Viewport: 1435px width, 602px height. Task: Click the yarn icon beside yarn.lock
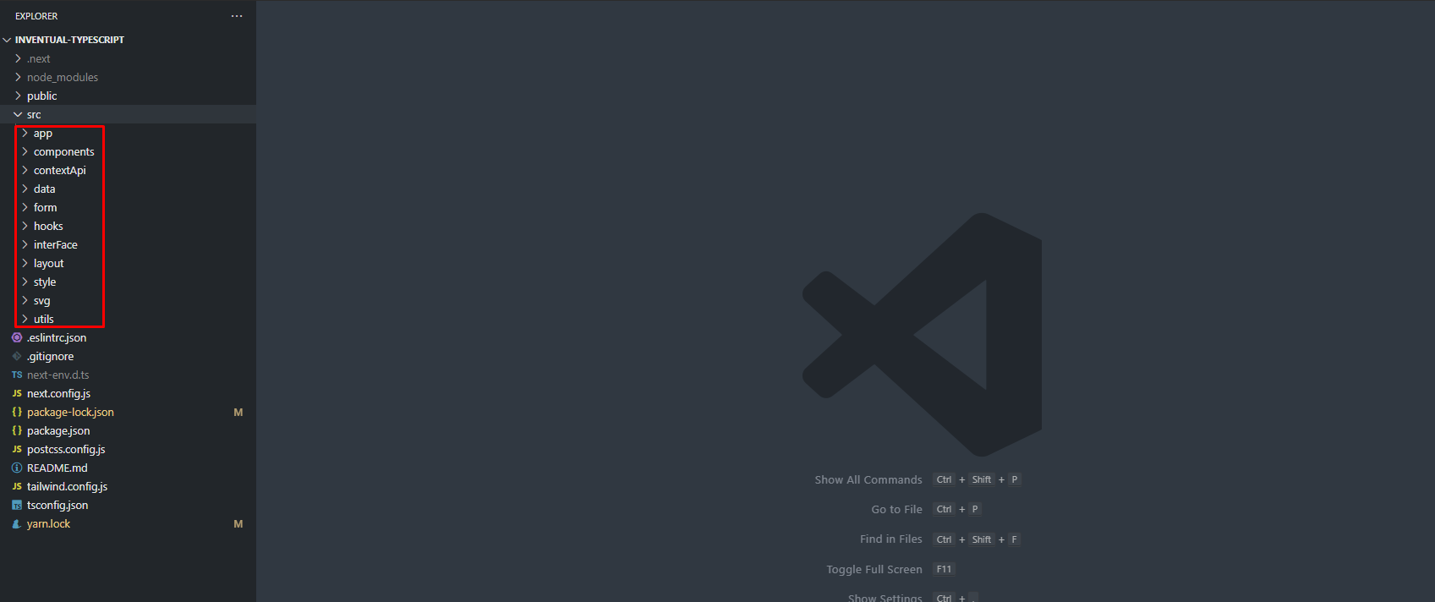click(17, 523)
